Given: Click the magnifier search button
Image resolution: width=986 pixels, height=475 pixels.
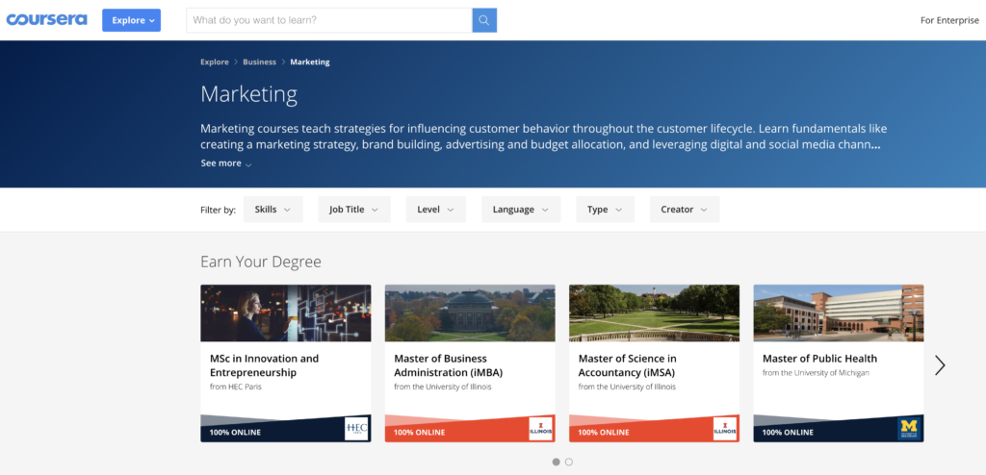Looking at the screenshot, I should click(484, 20).
